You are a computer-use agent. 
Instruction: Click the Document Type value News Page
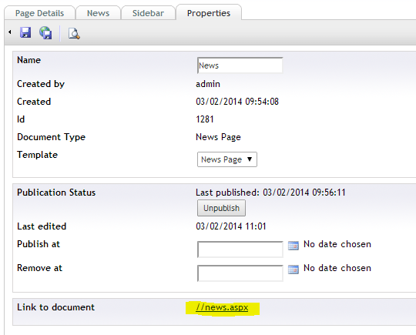[218, 137]
